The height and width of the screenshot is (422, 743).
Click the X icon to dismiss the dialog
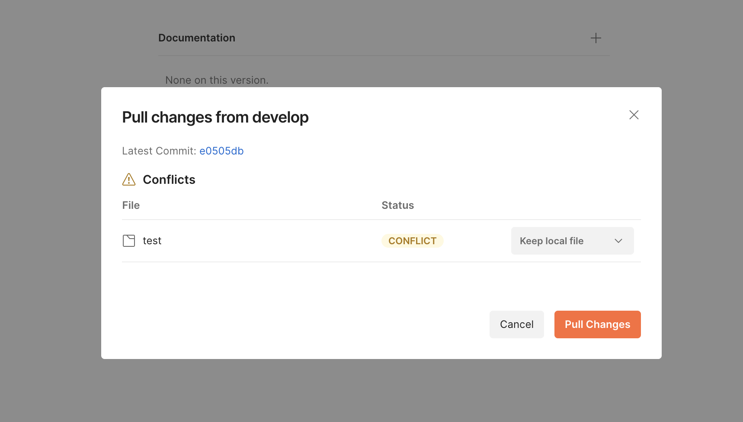click(634, 115)
